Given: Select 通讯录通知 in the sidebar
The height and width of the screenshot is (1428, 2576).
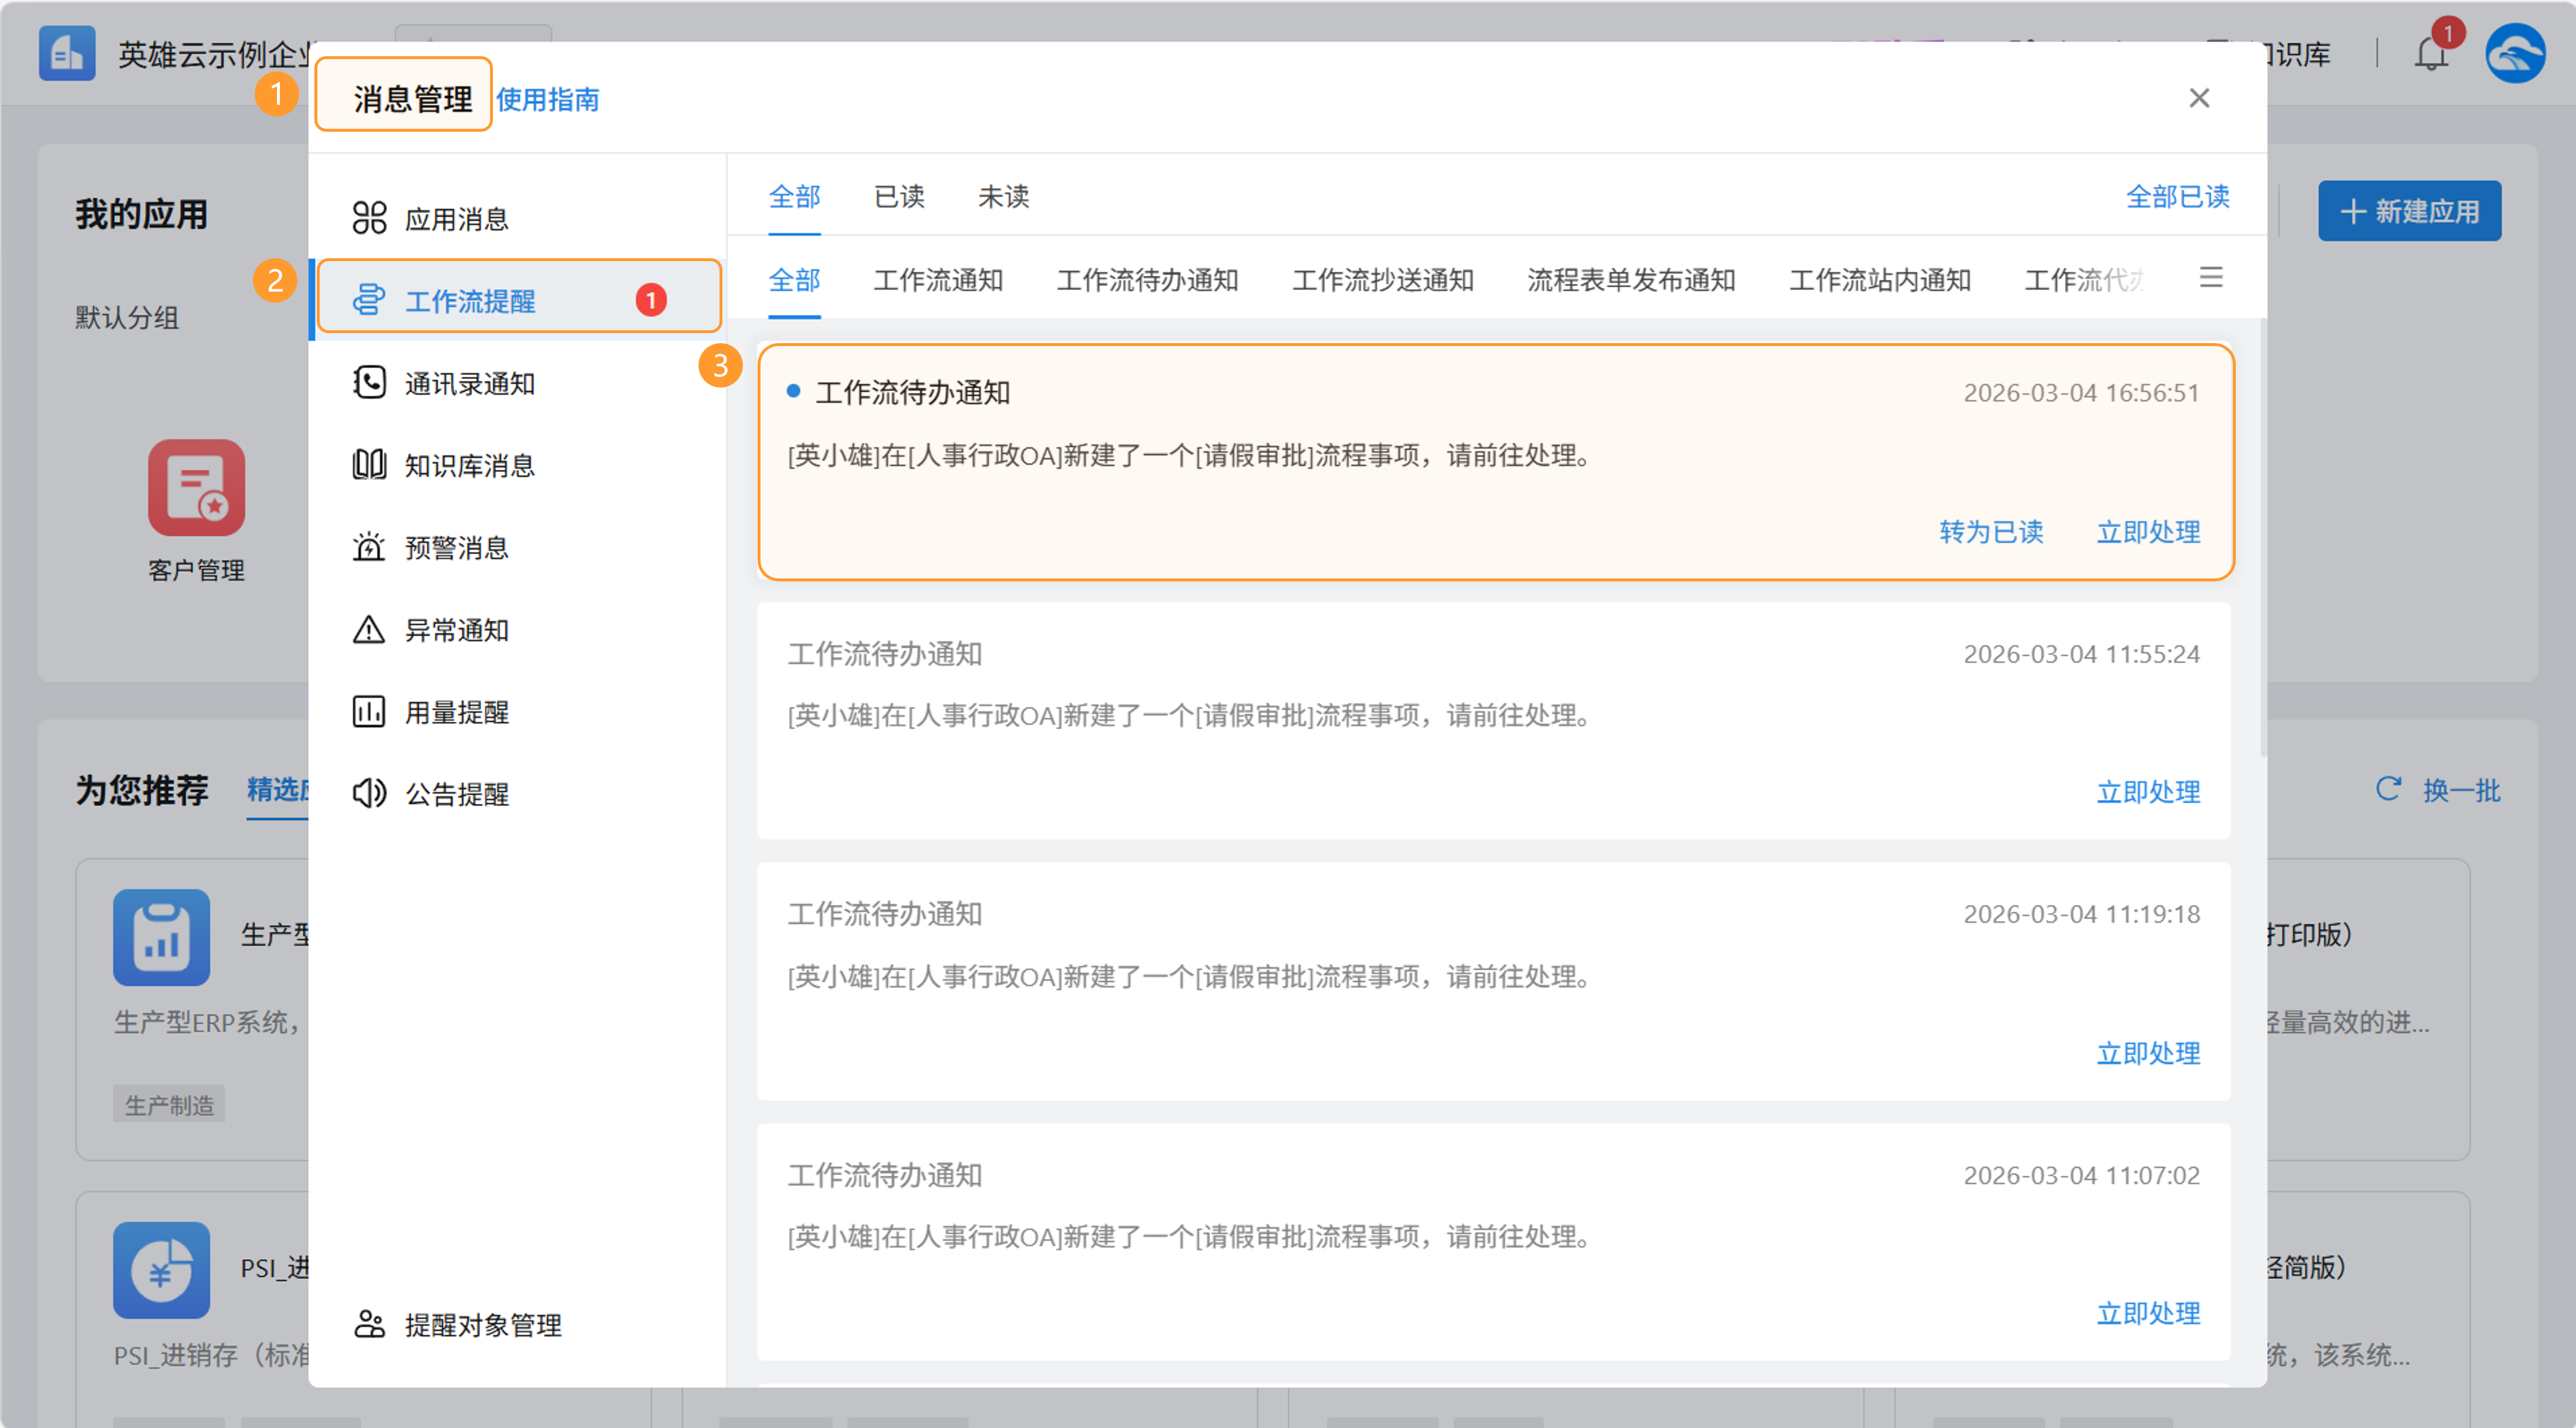Looking at the screenshot, I should click(469, 383).
